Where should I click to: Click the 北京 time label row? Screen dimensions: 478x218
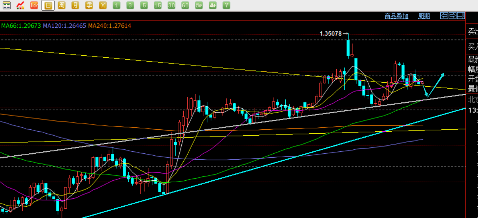[x=473, y=100]
